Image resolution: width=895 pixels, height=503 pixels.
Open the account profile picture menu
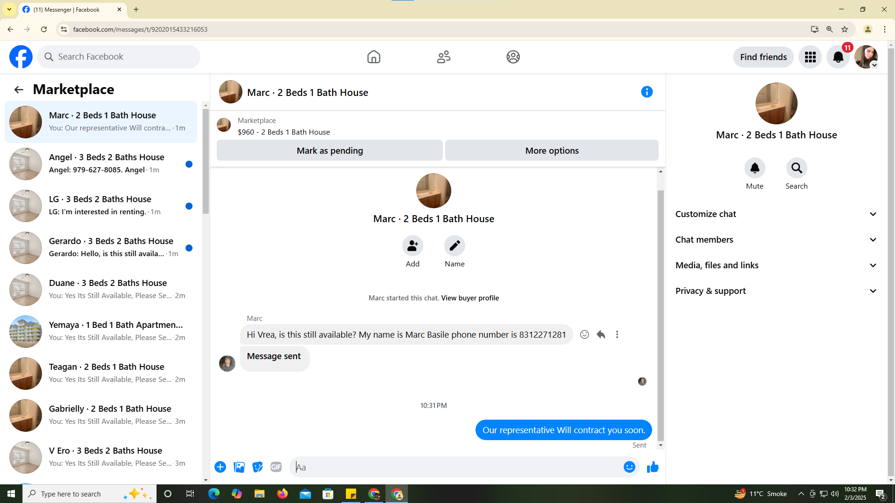[x=866, y=57]
